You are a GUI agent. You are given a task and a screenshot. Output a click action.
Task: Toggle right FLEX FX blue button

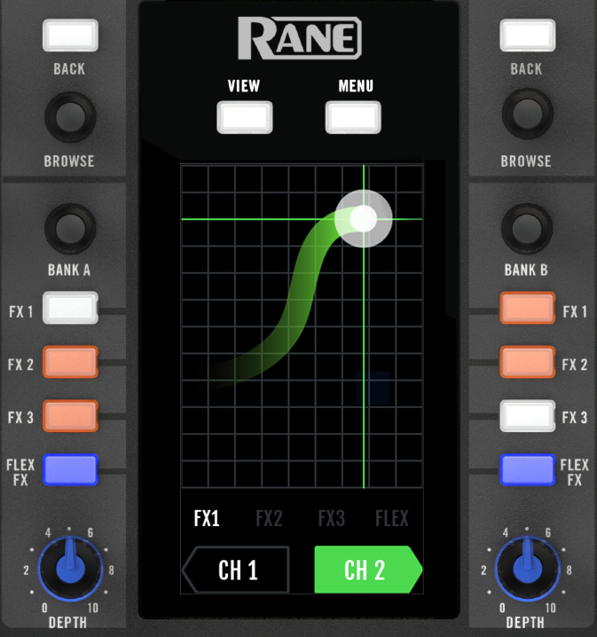(x=528, y=470)
